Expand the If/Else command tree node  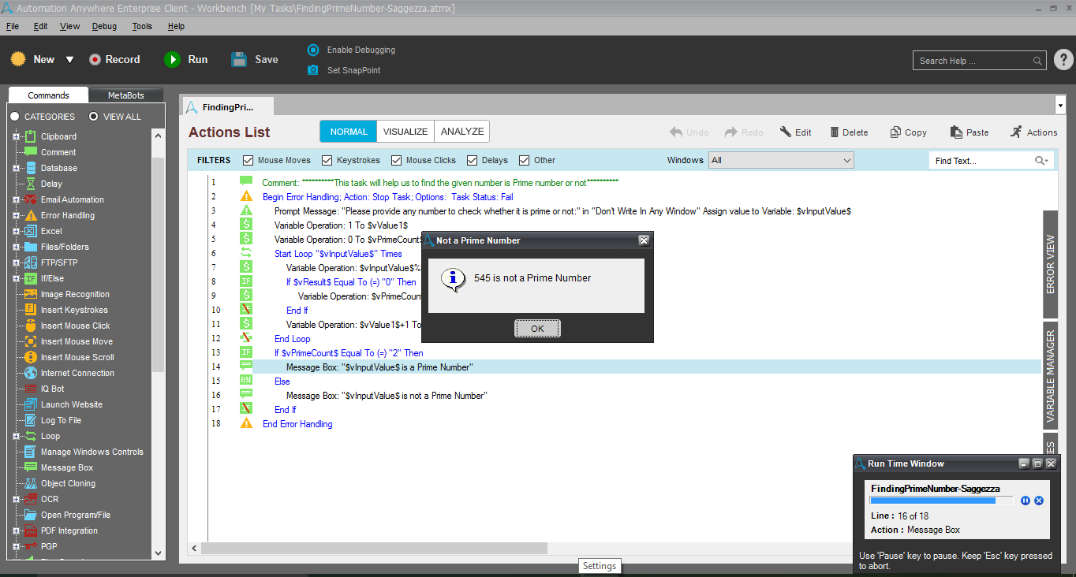click(16, 278)
